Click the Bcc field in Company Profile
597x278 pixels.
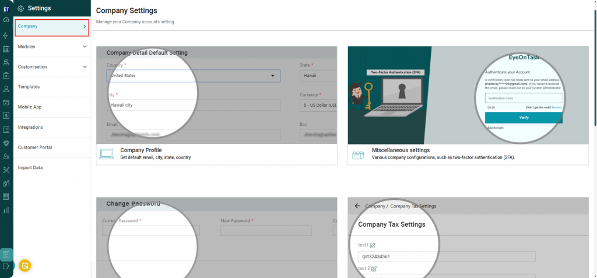(x=318, y=135)
